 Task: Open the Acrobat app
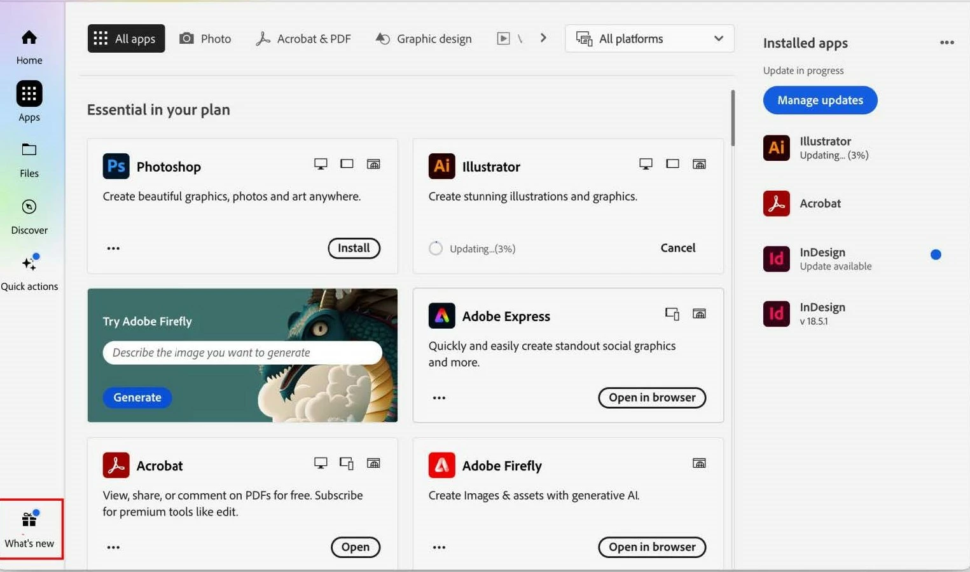[x=355, y=547]
